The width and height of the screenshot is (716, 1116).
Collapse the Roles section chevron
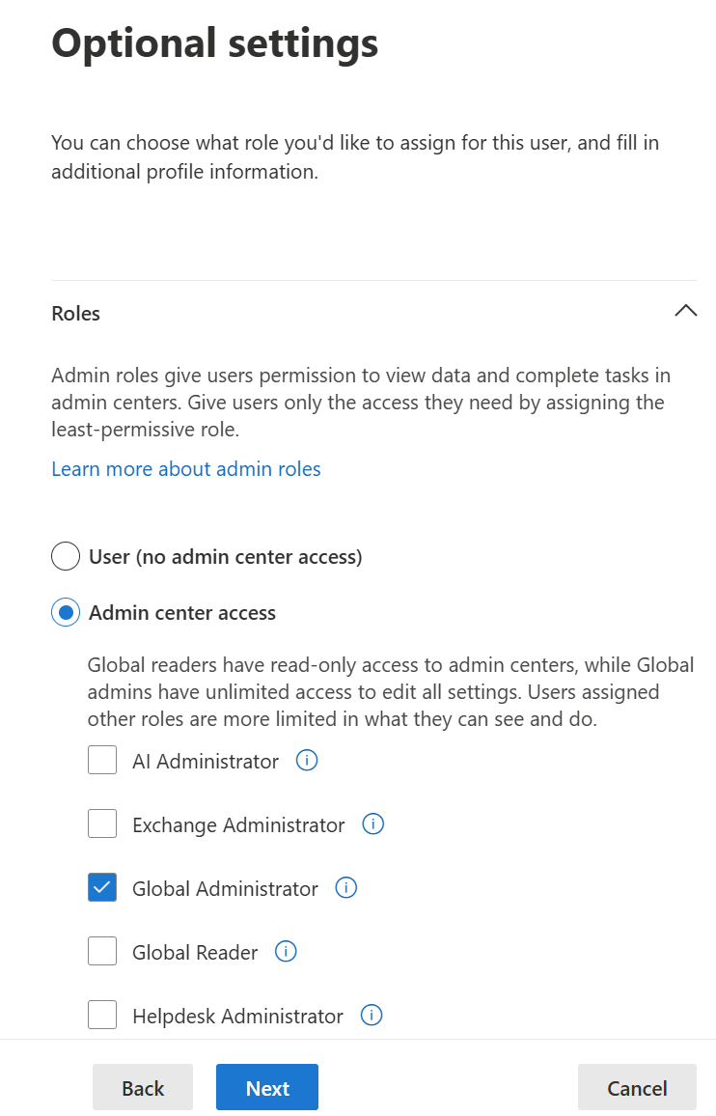coord(685,311)
